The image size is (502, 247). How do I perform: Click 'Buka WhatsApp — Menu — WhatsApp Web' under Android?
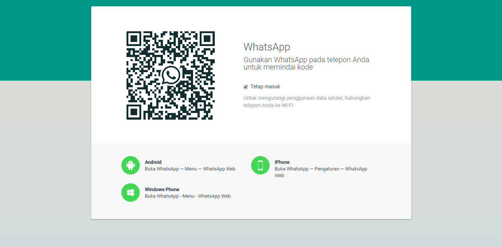(x=190, y=169)
